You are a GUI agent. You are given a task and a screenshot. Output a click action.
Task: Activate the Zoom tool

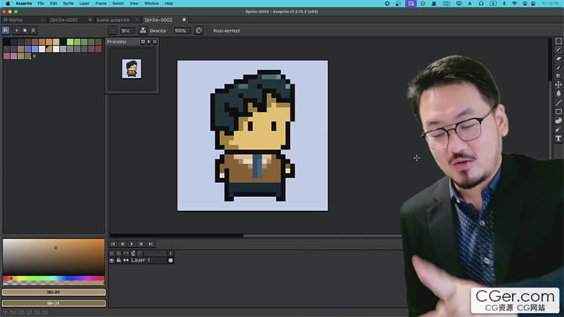558,76
